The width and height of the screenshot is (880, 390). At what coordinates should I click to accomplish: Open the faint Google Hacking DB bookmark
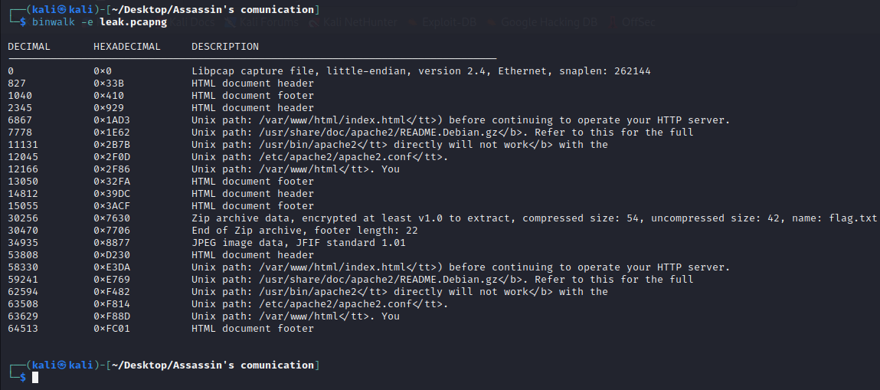(549, 22)
